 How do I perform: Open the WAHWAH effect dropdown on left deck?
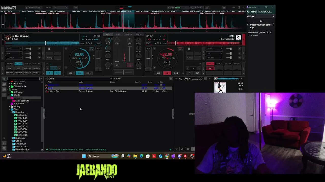[14, 58]
